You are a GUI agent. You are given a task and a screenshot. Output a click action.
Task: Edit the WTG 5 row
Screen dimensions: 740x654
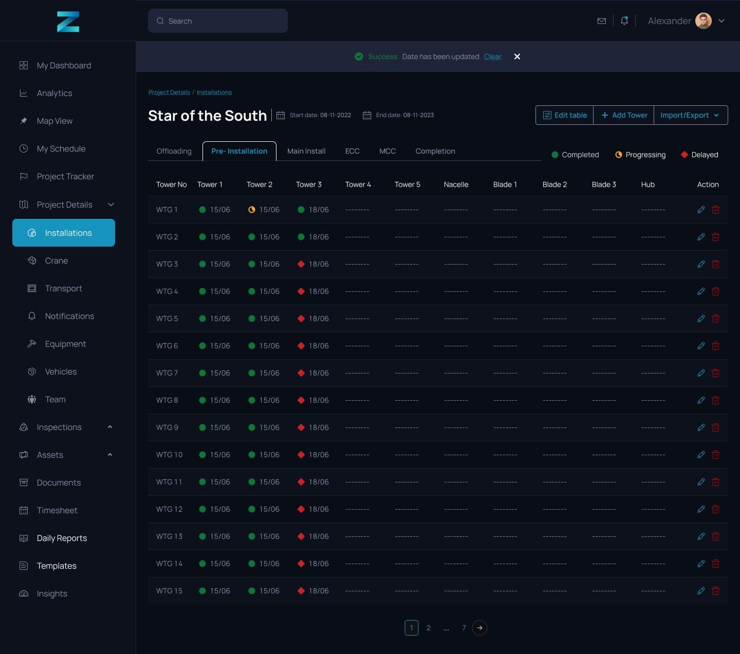701,319
